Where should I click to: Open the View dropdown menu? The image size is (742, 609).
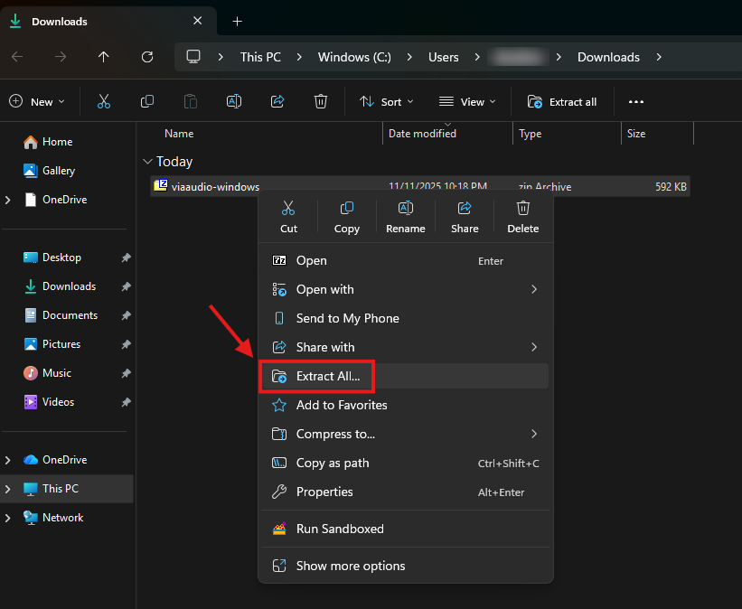click(x=465, y=102)
